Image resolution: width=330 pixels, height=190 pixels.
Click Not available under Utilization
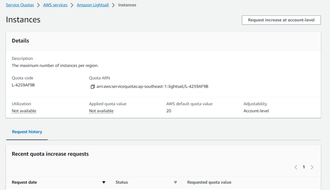pyautogui.click(x=24, y=111)
